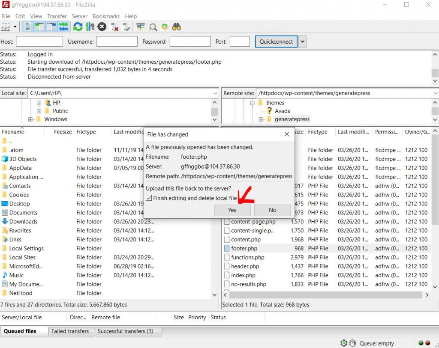Click the disconnect from server icon
This screenshot has width=439, height=348.
(x=114, y=27)
